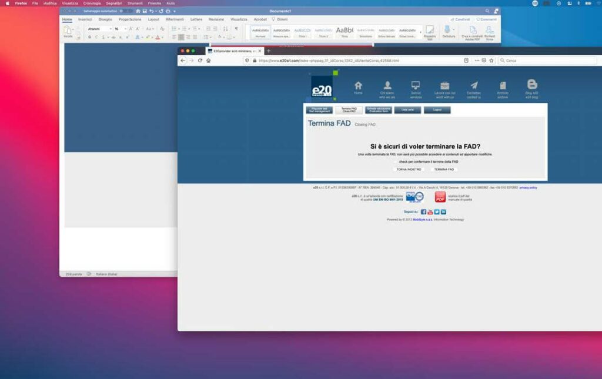Open the Scheda valutazione Evaluation form button
This screenshot has height=379, width=602.
pos(378,110)
